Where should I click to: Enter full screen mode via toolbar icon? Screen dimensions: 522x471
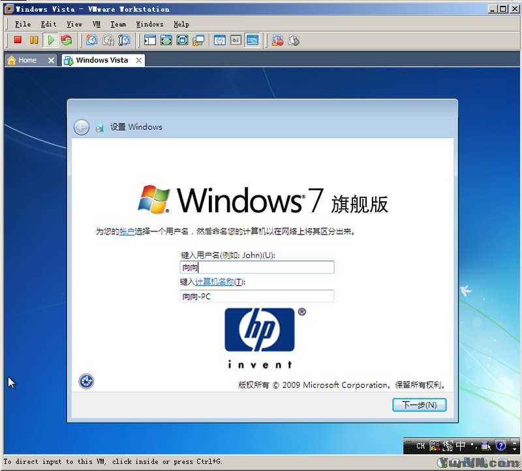[x=166, y=41]
